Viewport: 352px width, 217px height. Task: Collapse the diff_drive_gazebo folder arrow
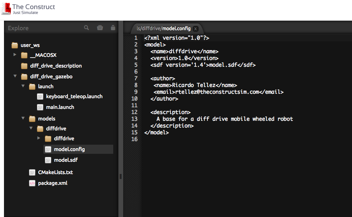[x=15, y=76]
